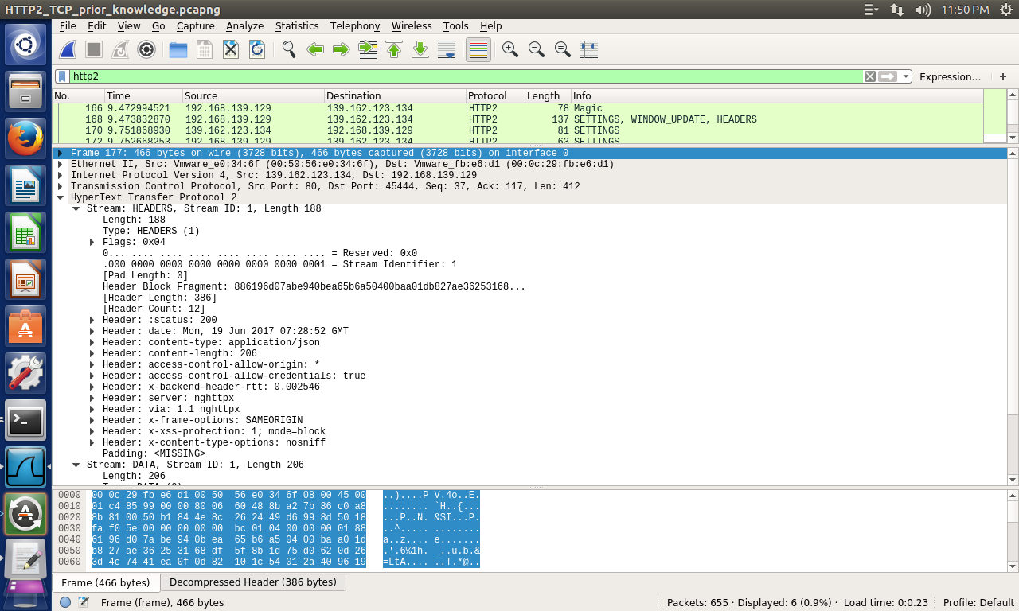This screenshot has height=611, width=1019.
Task: Click Profile: Default in status bar
Action: [x=980, y=602]
